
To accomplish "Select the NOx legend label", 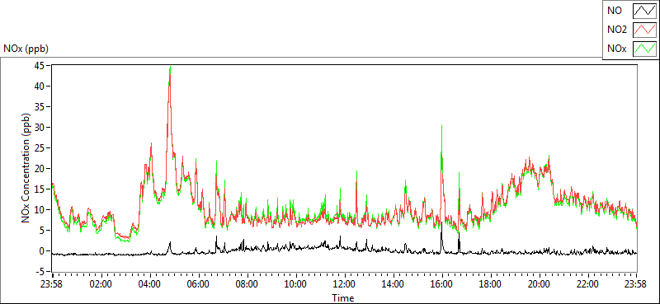I will click(617, 49).
